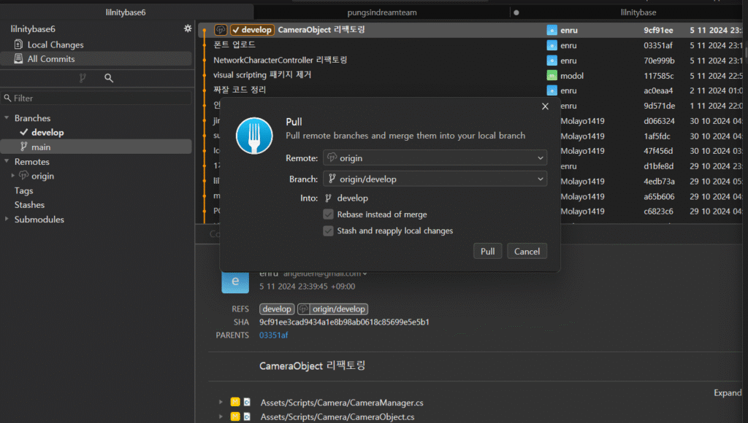This screenshot has height=423, width=748.
Task: Click the Cancel button
Action: [x=527, y=251]
